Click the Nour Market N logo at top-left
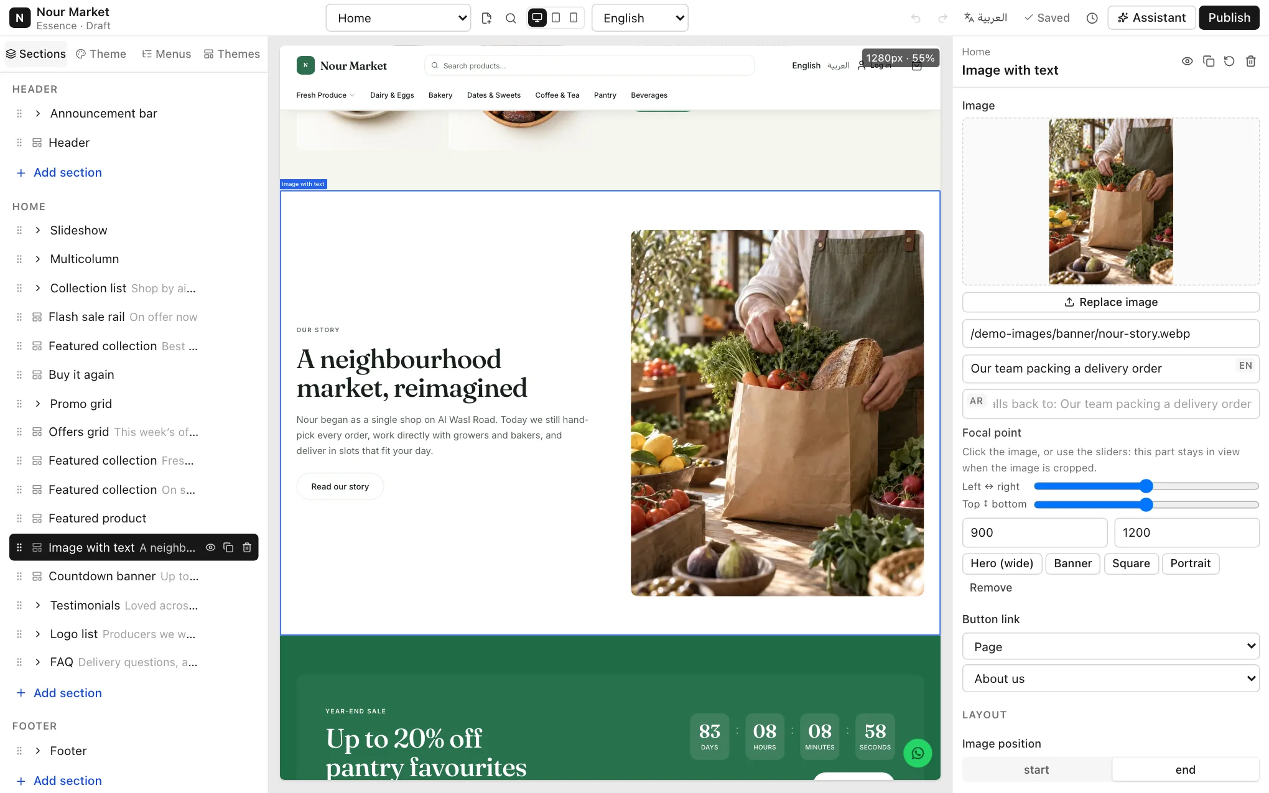 click(x=20, y=18)
